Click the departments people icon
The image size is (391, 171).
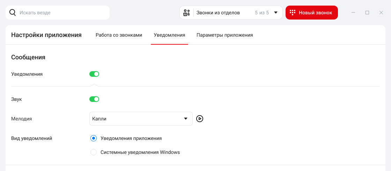(186, 13)
